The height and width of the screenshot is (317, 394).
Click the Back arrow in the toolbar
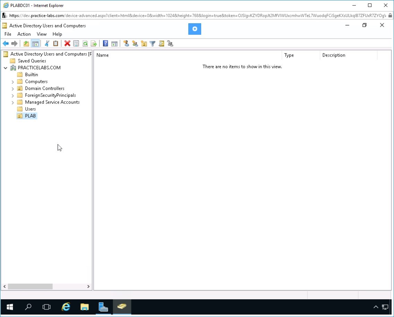[x=6, y=43]
